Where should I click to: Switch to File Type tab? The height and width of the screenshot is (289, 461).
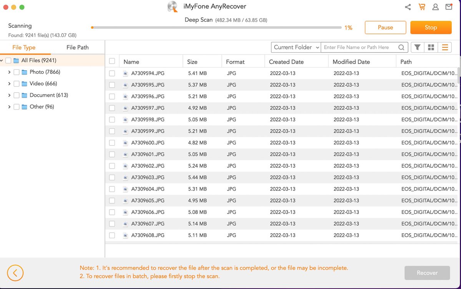(24, 47)
